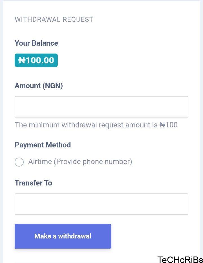Click the Transfer To label
This screenshot has height=263, width=203.
(33, 183)
